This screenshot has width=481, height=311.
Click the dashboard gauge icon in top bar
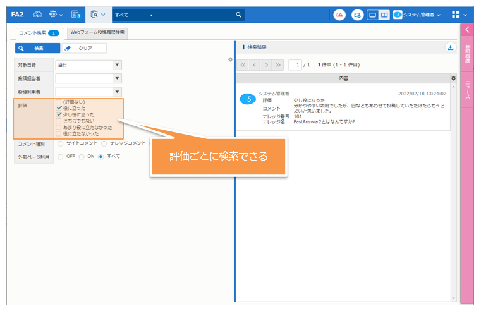(37, 14)
